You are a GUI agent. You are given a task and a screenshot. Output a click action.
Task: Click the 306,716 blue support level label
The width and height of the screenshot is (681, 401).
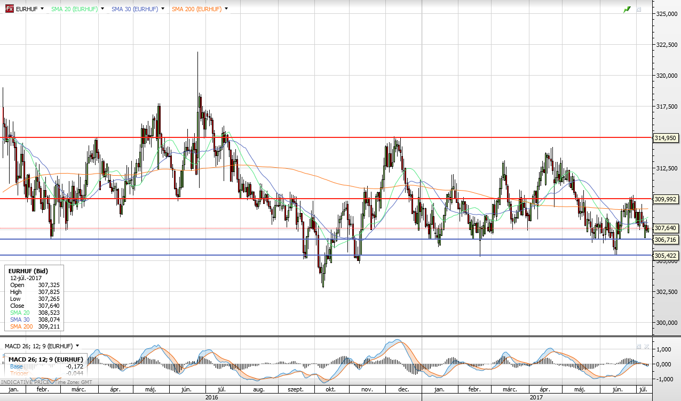coord(666,240)
